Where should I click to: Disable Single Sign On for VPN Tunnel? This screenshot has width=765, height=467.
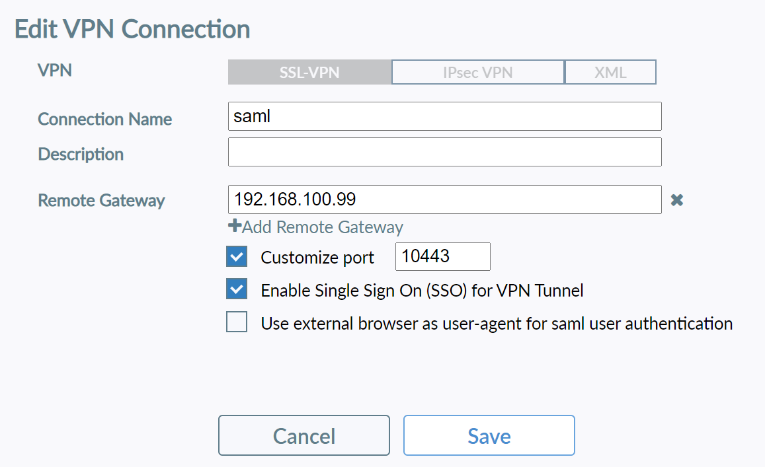point(237,289)
